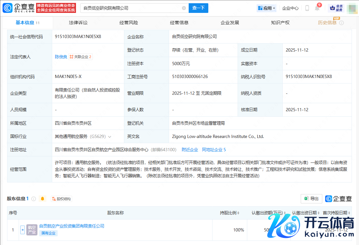Image resolution: width=359 pixels, height=245 pixels.
Task: Open 自贡航空产业投资集团有限责任公司 shareholder link
Action: [72, 226]
